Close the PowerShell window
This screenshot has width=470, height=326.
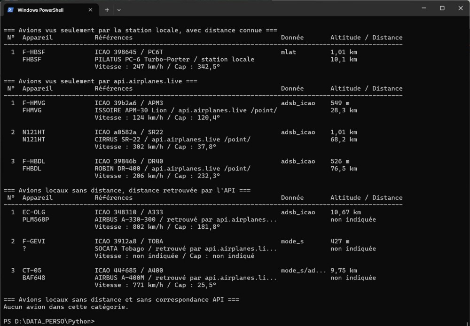[461, 8]
